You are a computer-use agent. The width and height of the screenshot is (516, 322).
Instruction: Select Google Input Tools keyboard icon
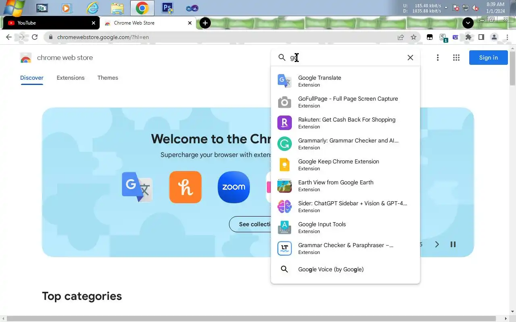tap(285, 227)
